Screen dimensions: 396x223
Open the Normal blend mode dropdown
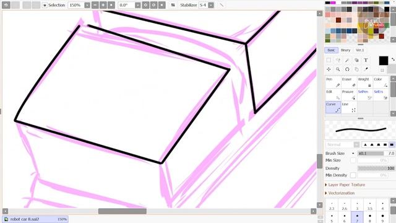356,144
